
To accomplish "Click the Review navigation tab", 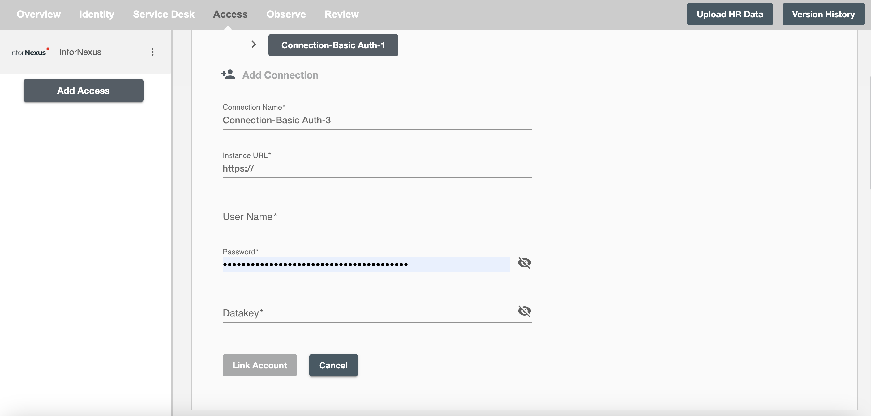I will coord(341,14).
